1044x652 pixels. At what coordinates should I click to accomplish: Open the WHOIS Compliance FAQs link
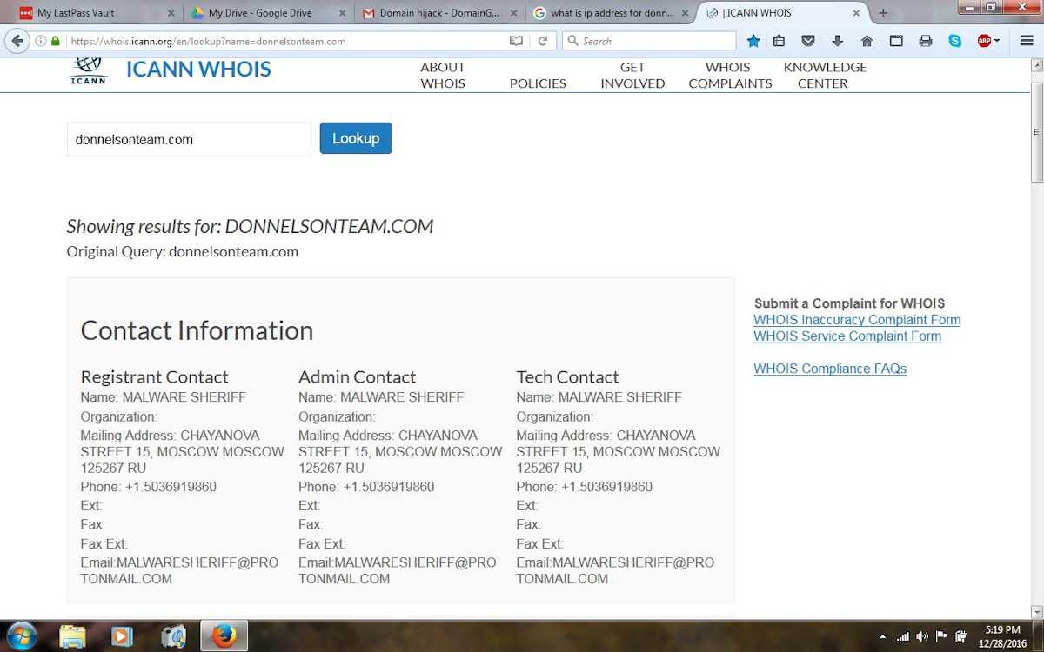click(x=830, y=369)
